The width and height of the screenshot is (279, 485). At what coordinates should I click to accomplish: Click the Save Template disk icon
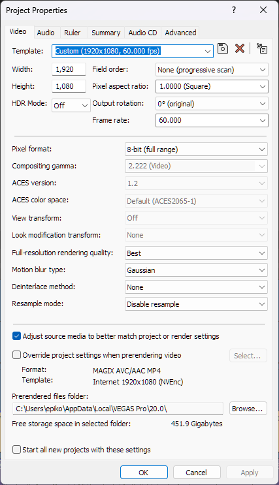coord(223,48)
